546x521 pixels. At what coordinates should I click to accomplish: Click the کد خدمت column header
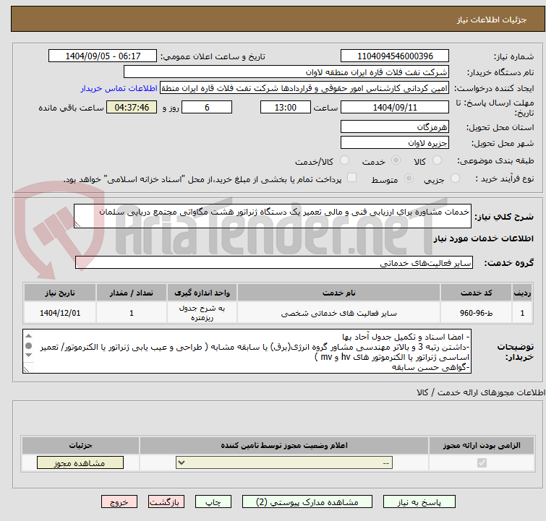click(x=476, y=293)
